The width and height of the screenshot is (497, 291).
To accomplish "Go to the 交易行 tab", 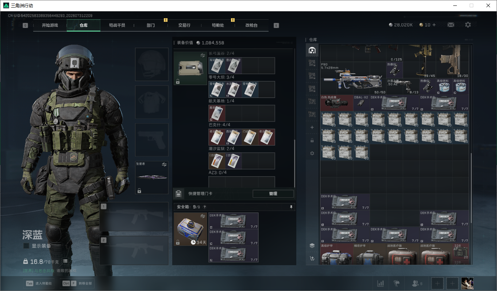I will (x=184, y=25).
